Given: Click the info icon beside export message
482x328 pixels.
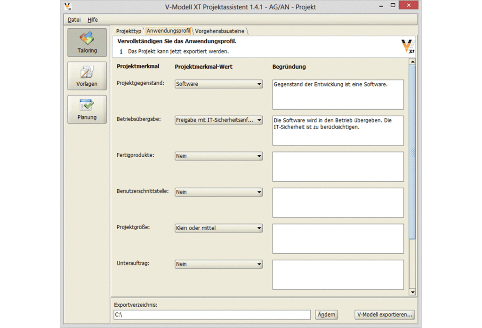Looking at the screenshot, I should pos(121,51).
